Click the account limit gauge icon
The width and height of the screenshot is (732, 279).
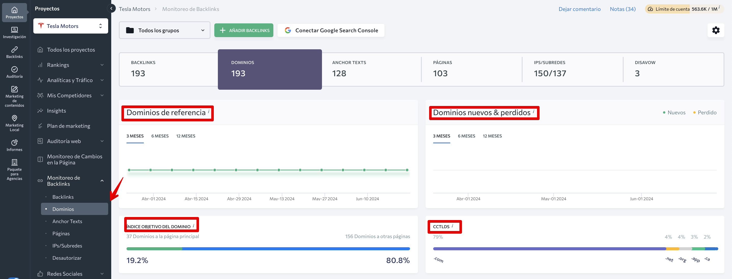coord(650,9)
